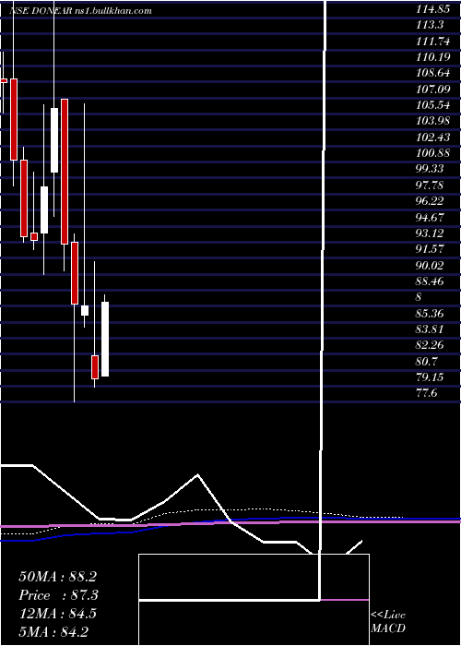The image size is (461, 646).
Task: Click the 79.15 price axis label
Action: coord(430,377)
